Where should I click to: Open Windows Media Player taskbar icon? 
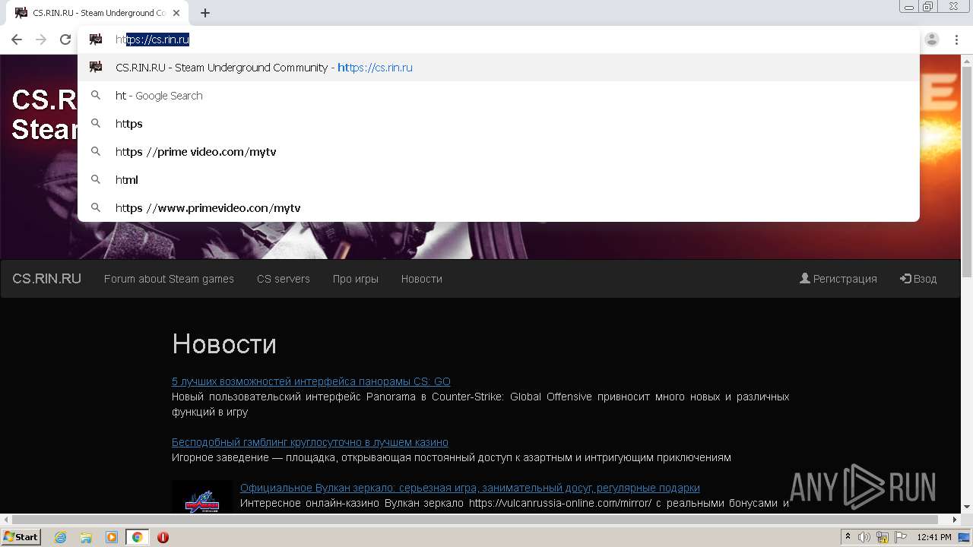tap(112, 537)
